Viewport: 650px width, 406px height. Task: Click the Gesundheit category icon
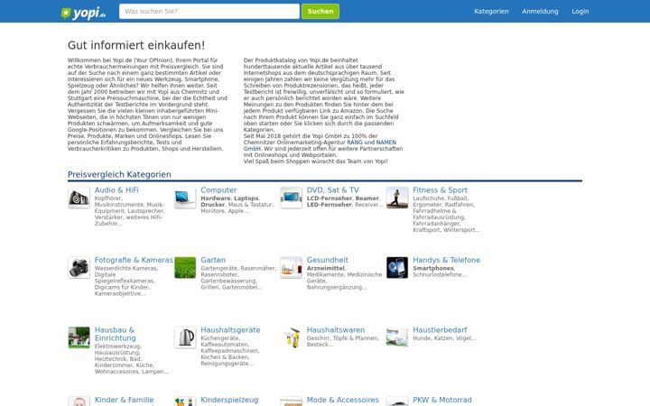291,268
